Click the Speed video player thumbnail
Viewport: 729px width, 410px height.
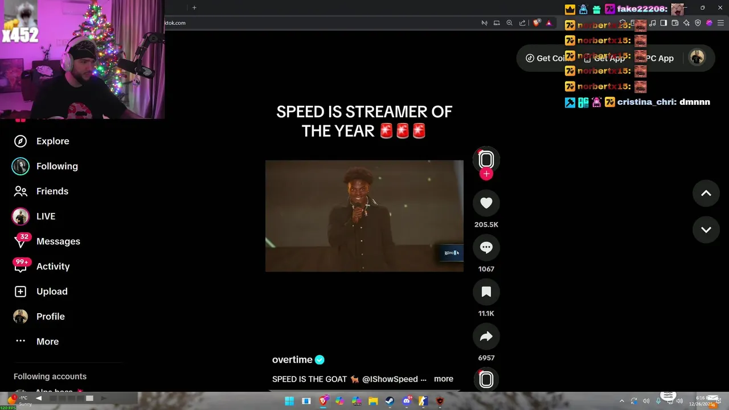pyautogui.click(x=364, y=216)
